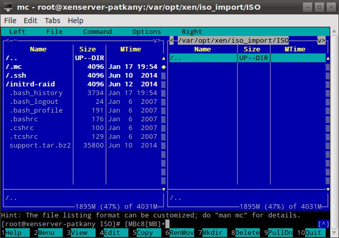Click the 6 RenMov function key
The image size is (339, 238).
tap(180, 233)
